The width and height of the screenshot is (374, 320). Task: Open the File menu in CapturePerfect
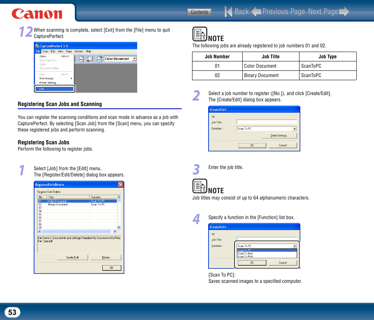click(x=38, y=51)
